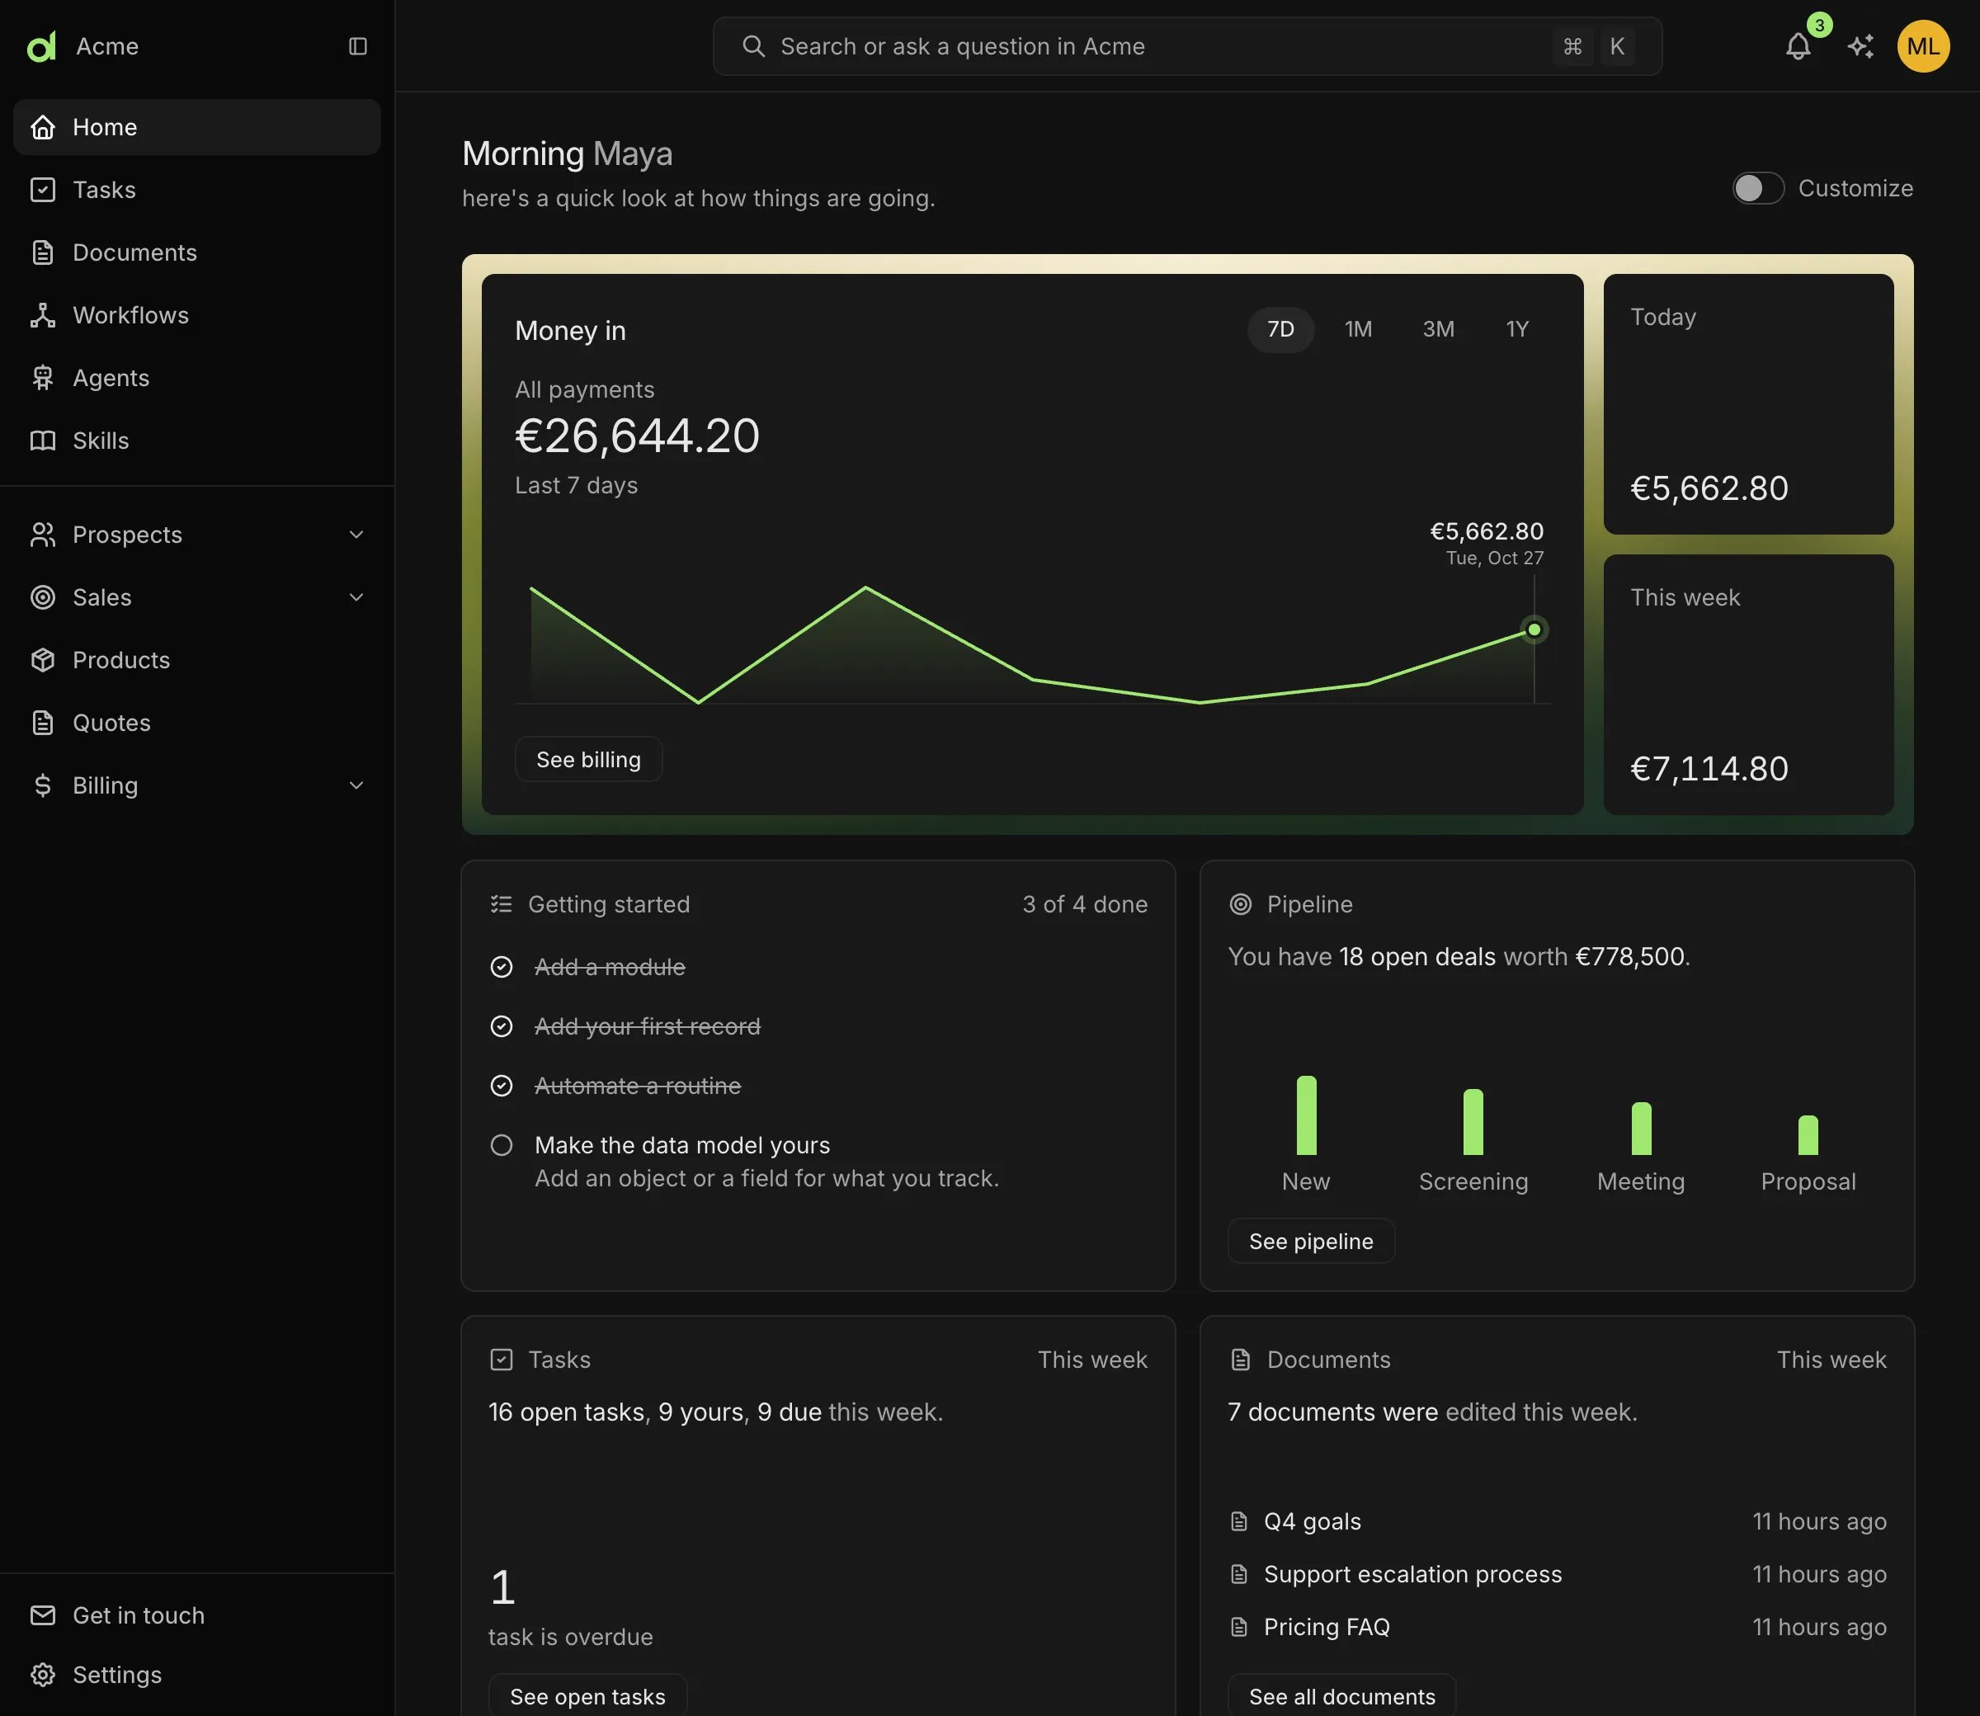The width and height of the screenshot is (1980, 1716).
Task: Click the Pipeline card target icon
Action: click(1241, 904)
